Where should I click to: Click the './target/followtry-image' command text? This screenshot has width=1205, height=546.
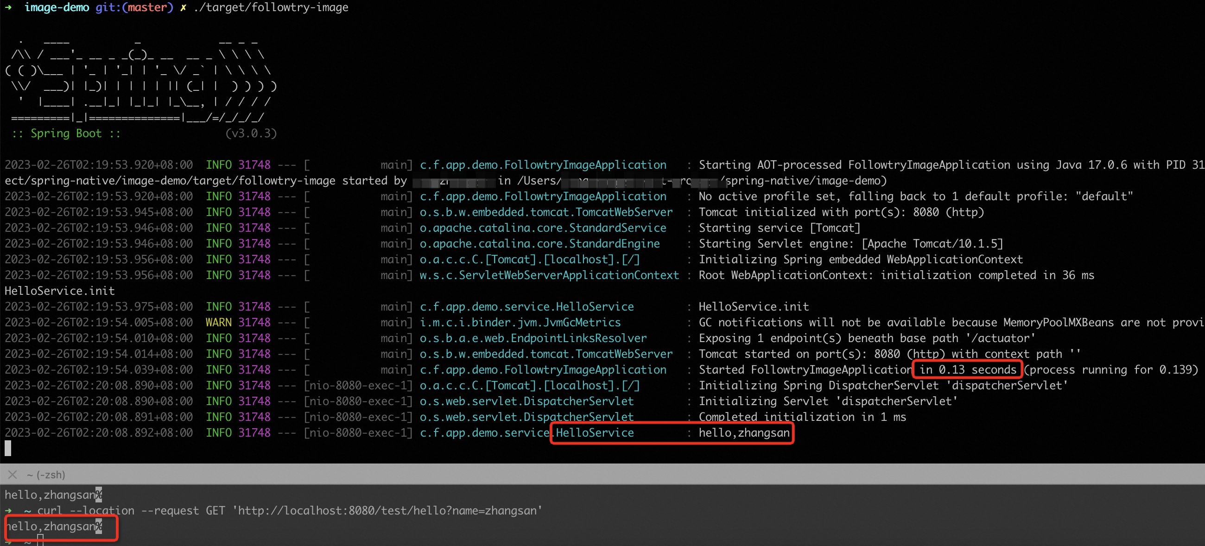[x=271, y=7]
